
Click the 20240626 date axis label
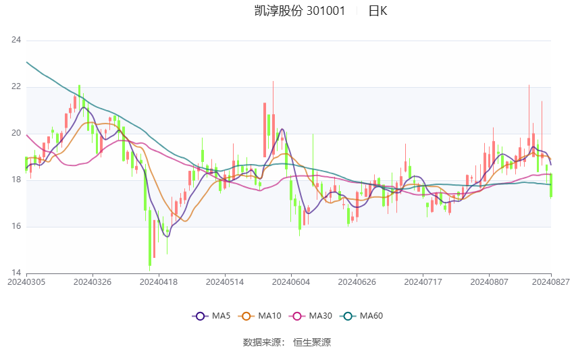(357, 282)
